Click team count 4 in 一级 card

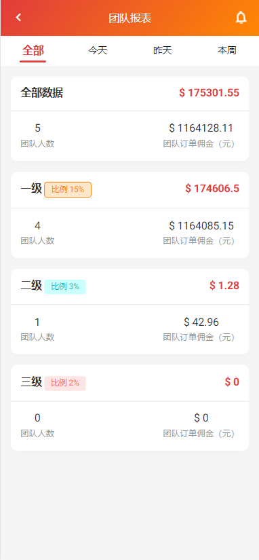tap(37, 226)
